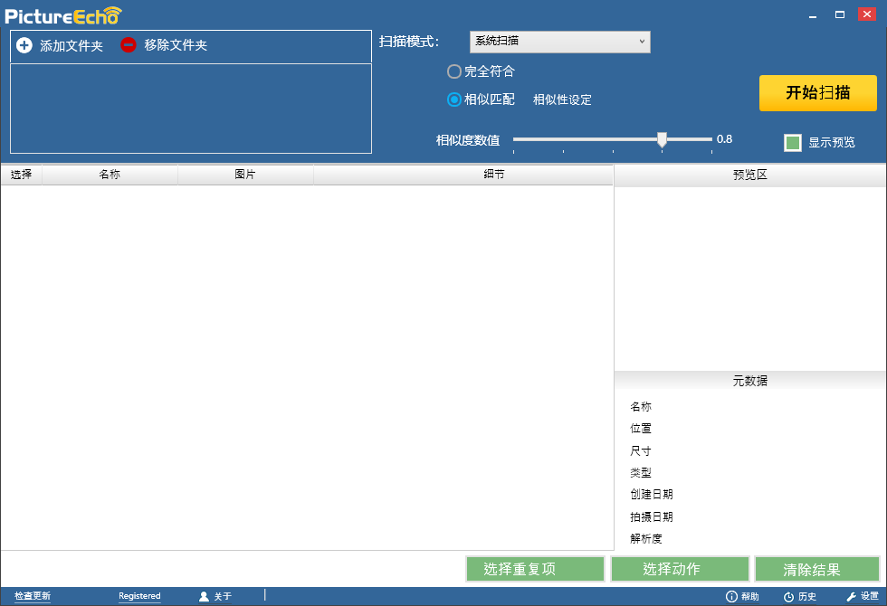Open 帮助 info icon in status bar
Screen dimensions: 887x606
(731, 596)
